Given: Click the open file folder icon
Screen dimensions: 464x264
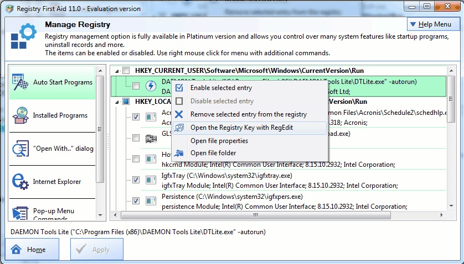Looking at the screenshot, I should pyautogui.click(x=179, y=153).
